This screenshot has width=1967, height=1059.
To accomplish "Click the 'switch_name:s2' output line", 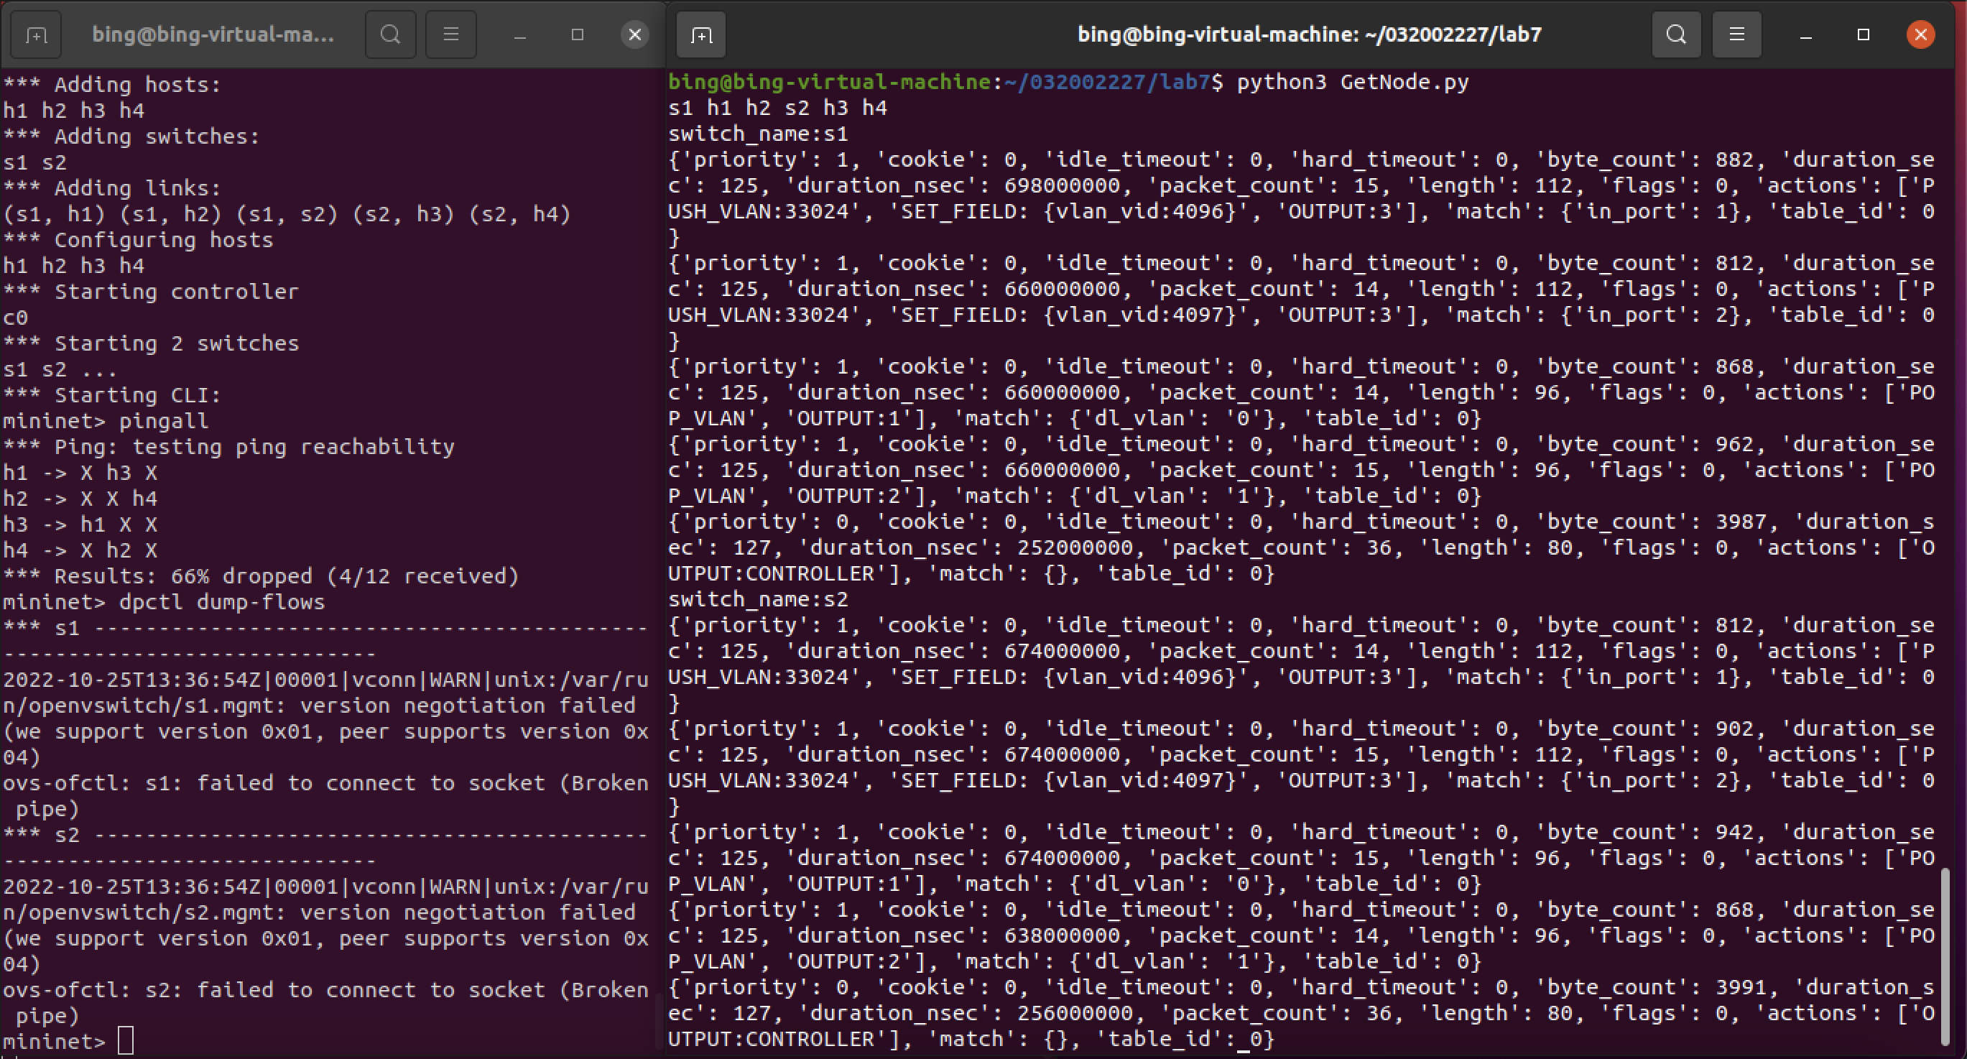I will [x=757, y=599].
